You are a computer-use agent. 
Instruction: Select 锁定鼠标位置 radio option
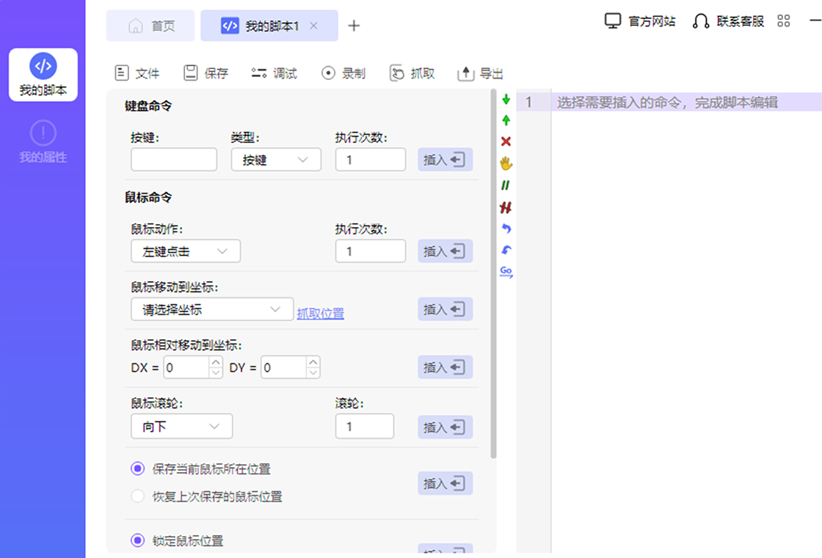137,540
